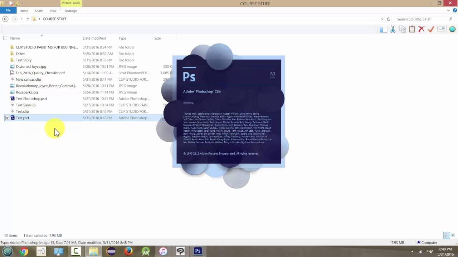The height and width of the screenshot is (257, 458).
Task: Open the Recent locations dropdown arrow
Action: [x=21, y=19]
